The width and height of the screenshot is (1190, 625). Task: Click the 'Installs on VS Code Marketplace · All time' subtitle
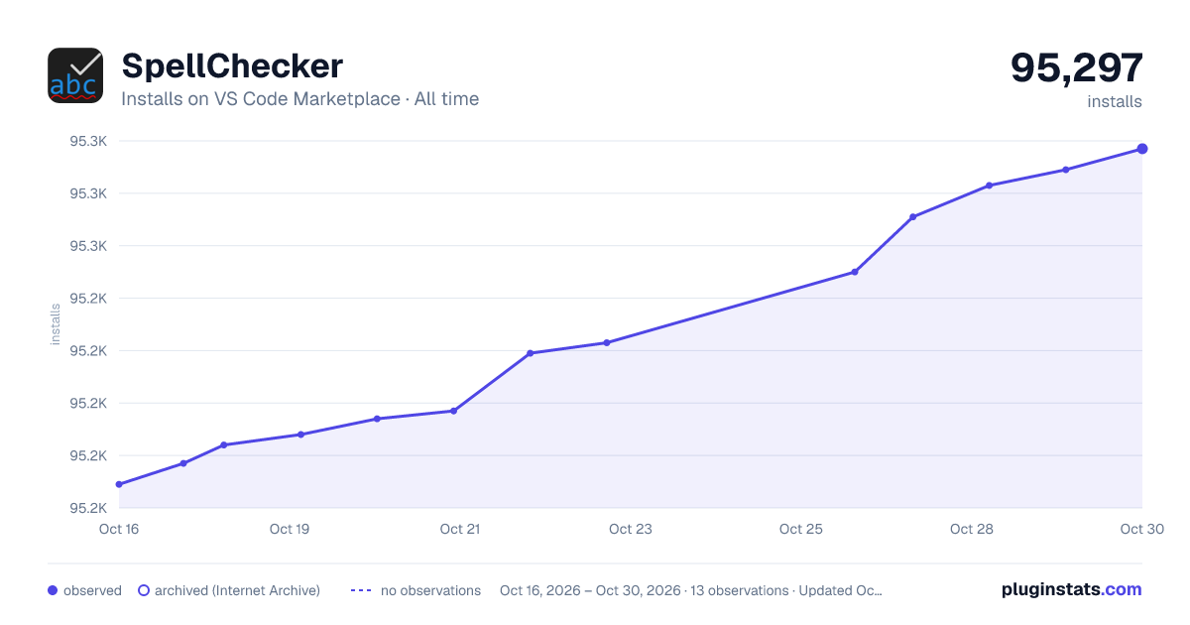[299, 99]
